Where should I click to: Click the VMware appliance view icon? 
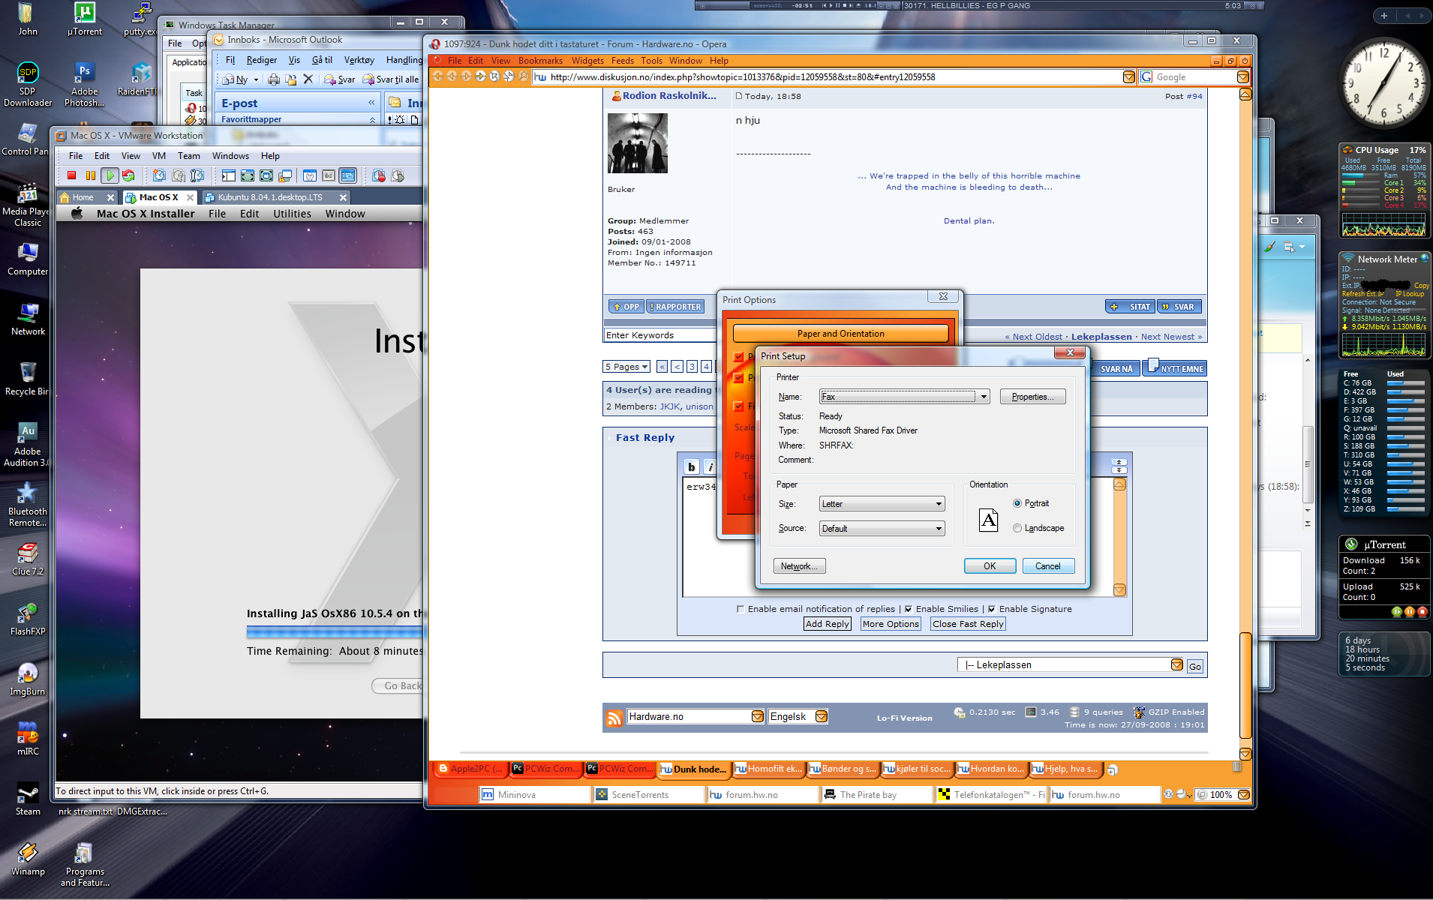click(329, 175)
